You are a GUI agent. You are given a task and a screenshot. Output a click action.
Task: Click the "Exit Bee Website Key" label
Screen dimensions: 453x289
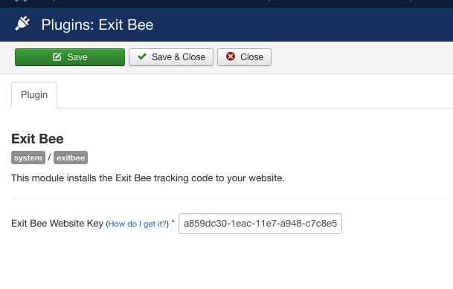coord(57,224)
